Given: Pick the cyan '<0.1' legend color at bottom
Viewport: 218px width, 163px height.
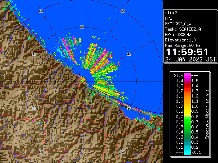Looking at the screenshot, I should pyautogui.click(x=187, y=152).
